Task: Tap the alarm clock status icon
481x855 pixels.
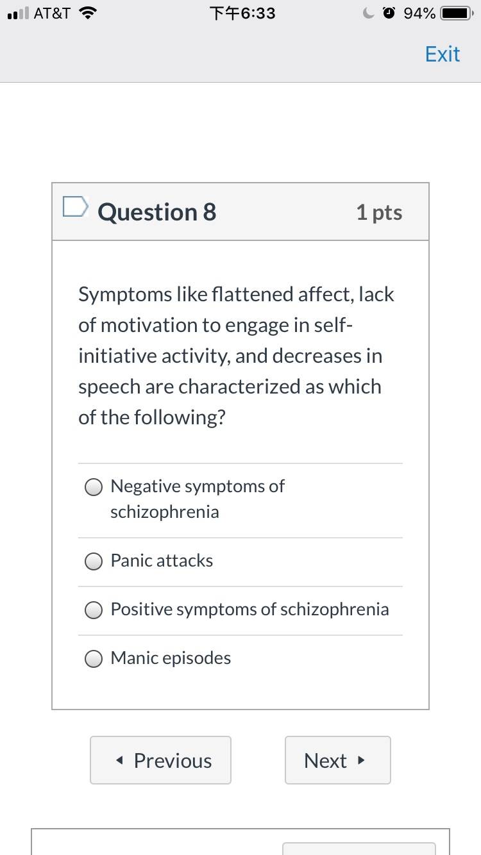Action: point(389,13)
